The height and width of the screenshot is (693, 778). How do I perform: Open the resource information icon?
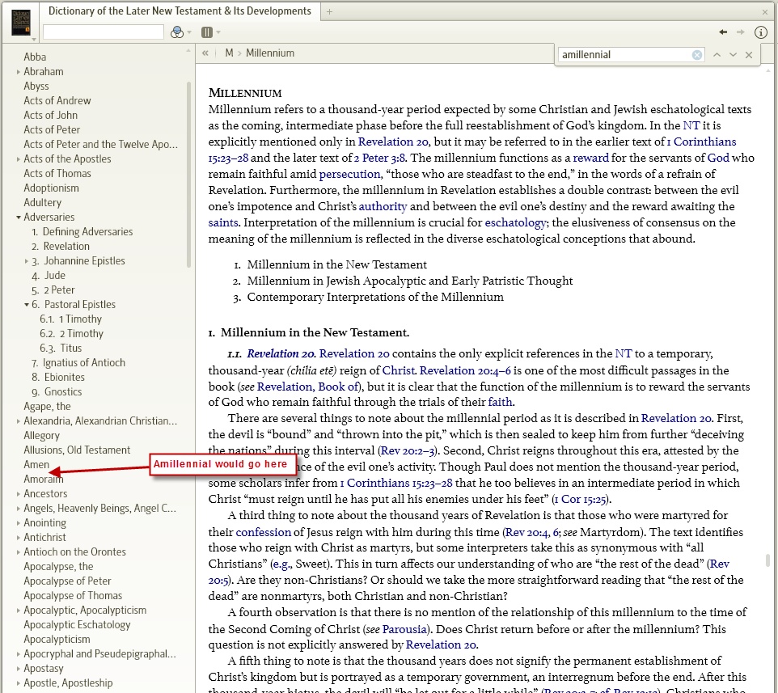point(761,32)
